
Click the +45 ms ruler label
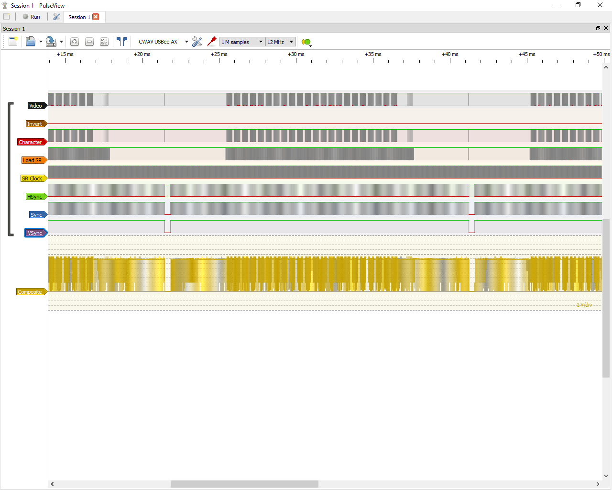point(527,54)
